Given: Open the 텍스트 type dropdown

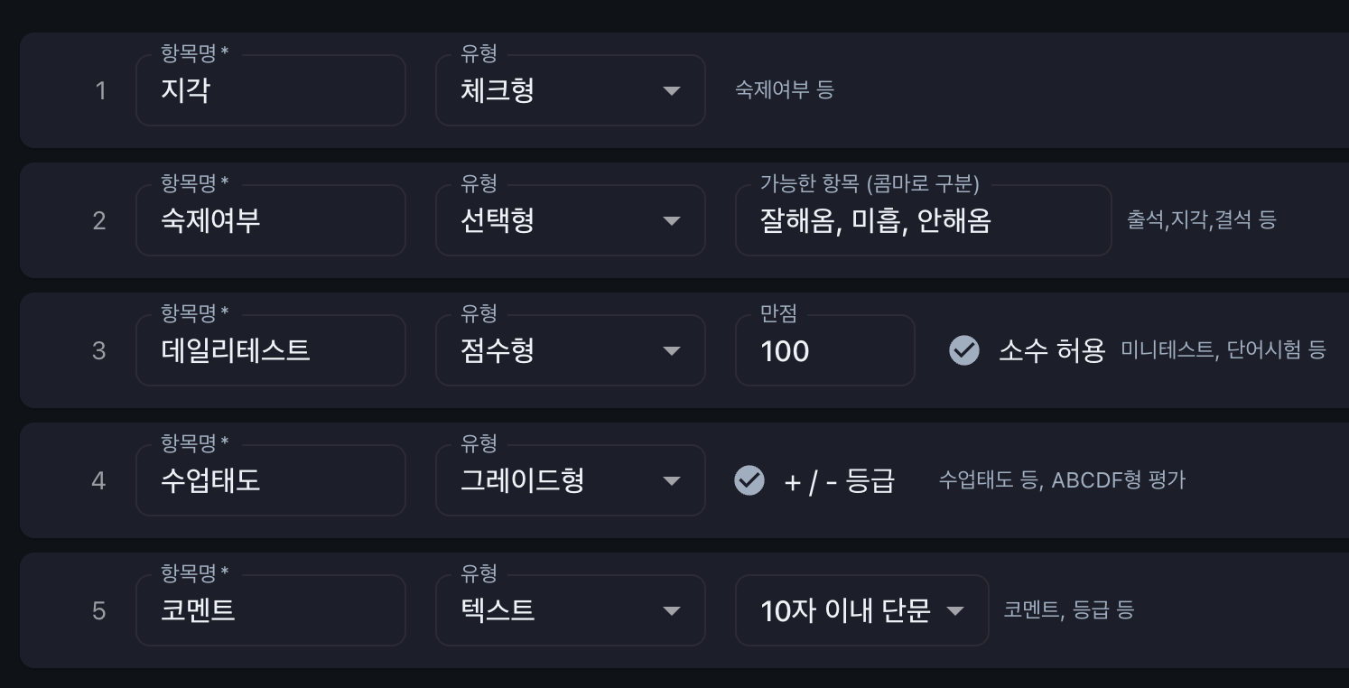Looking at the screenshot, I should (569, 611).
